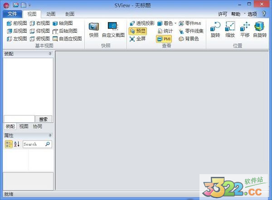Toggle the highlighted PMI button
Viewport: 272px width, 200px height.
click(x=164, y=39)
